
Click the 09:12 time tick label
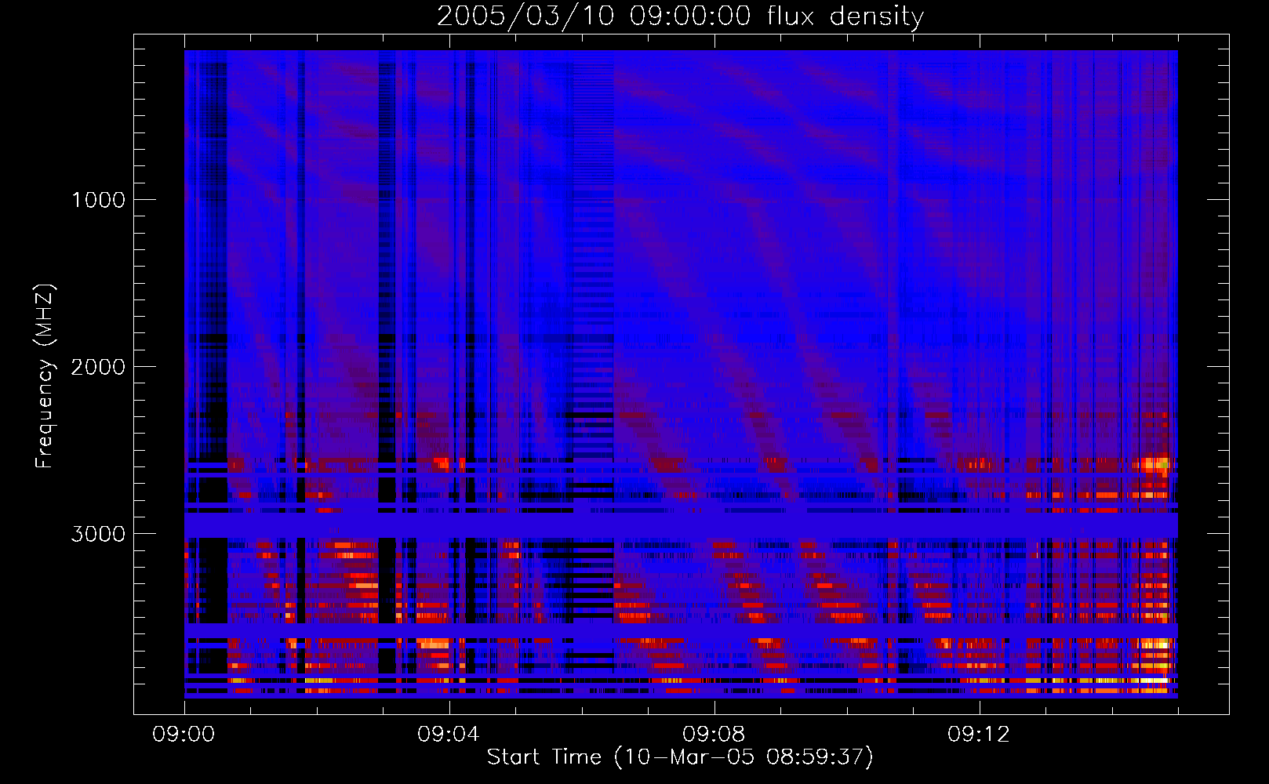click(979, 735)
